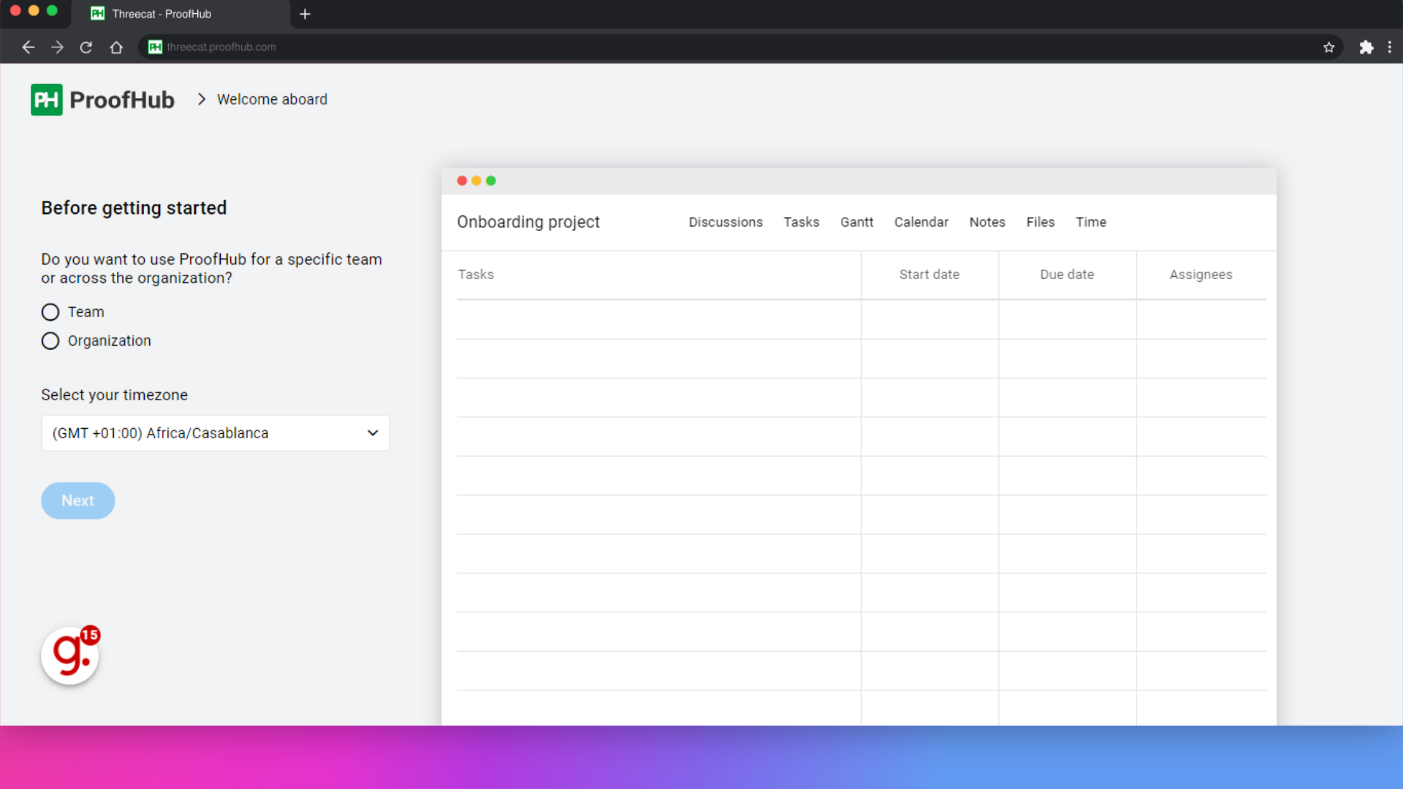Click the Assignees column header

pyautogui.click(x=1201, y=275)
